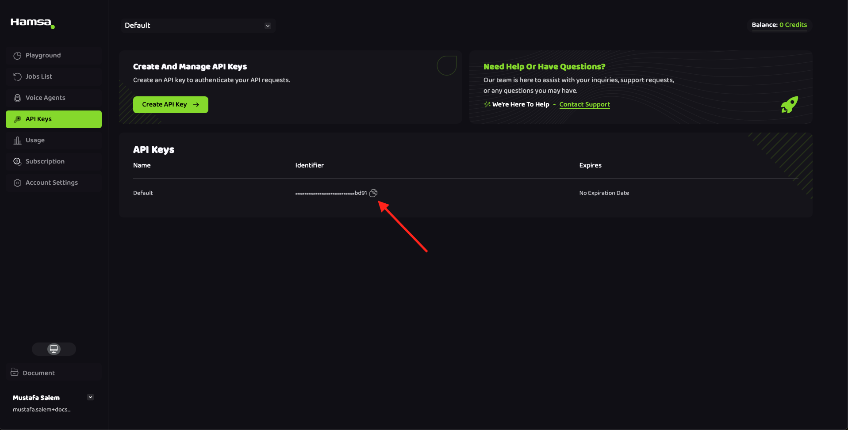848x430 pixels.
Task: Click the Create API Key button
Action: coord(171,105)
